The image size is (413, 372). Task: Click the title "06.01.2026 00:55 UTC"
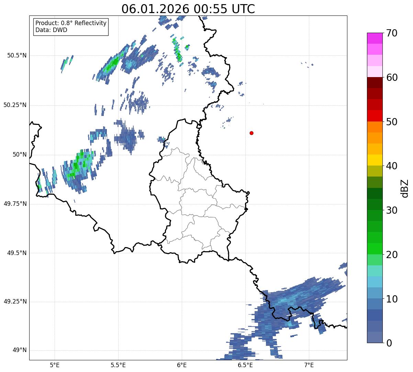188,9
